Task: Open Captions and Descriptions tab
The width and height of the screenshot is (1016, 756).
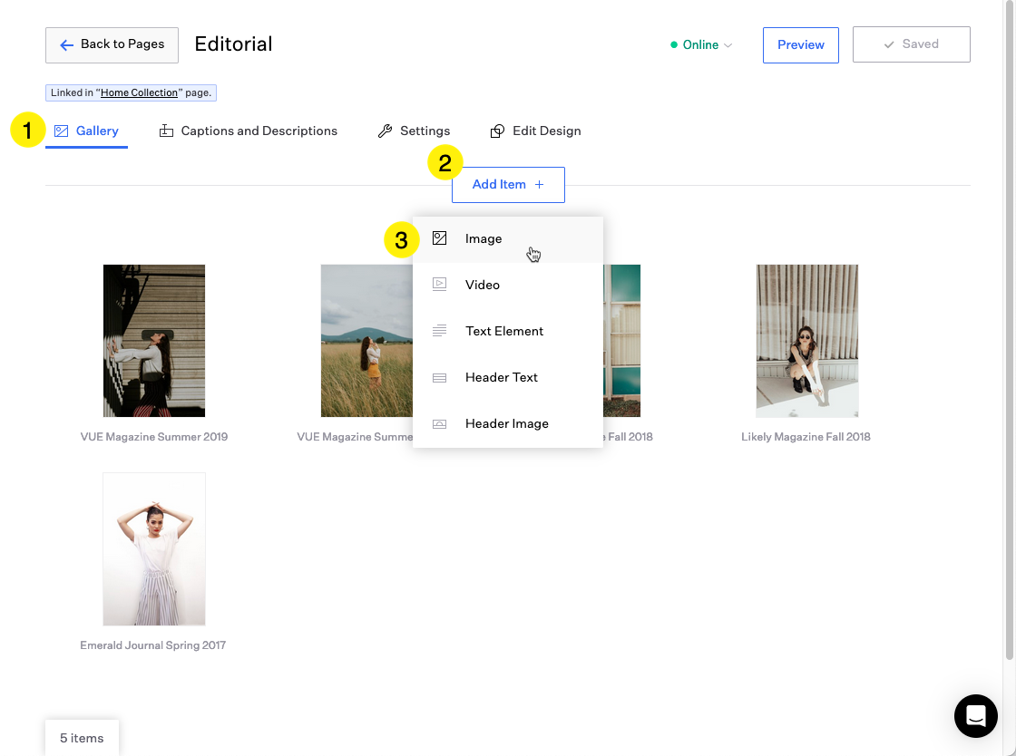Action: coord(249,131)
